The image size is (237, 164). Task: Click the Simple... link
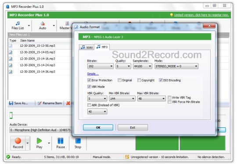tap(93, 74)
